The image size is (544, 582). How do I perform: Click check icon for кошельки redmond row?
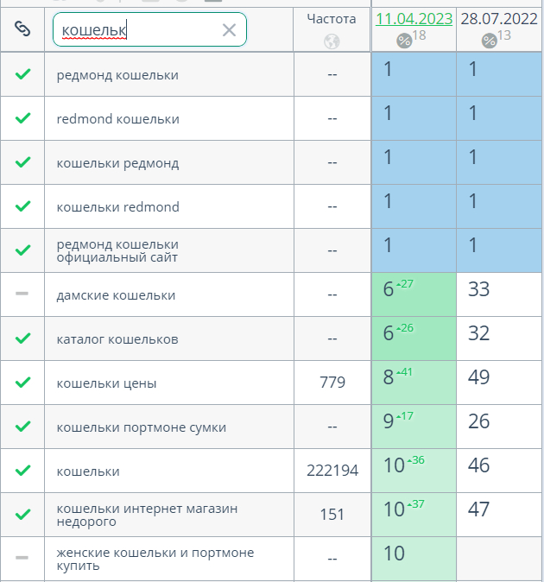tap(22, 206)
